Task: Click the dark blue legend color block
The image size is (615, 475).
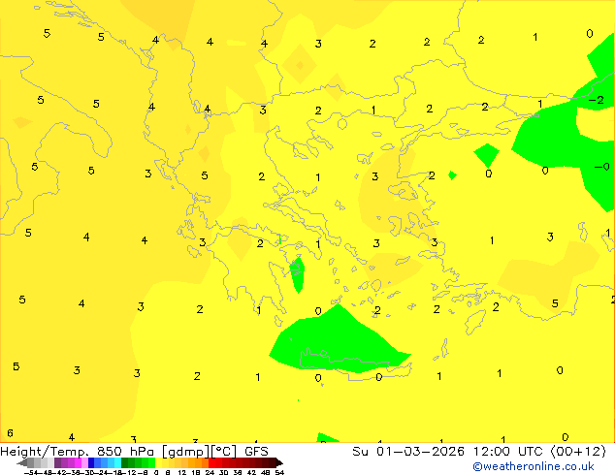Action: 91,462
